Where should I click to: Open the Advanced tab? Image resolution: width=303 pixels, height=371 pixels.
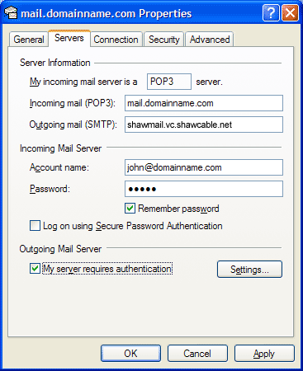tap(210, 40)
